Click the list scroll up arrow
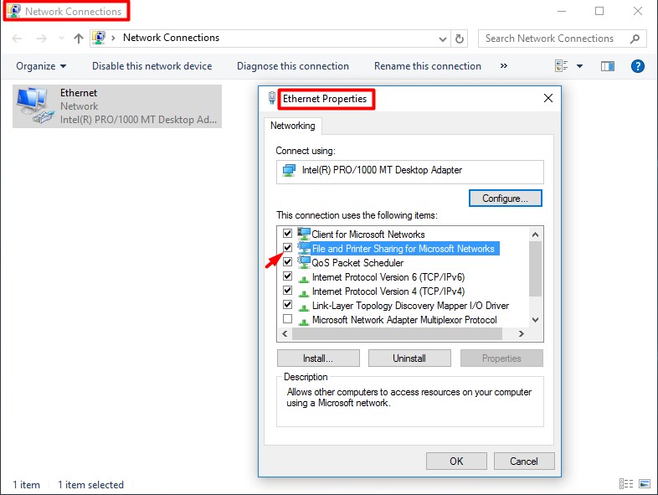Screen dimensions: 658x495 535,235
